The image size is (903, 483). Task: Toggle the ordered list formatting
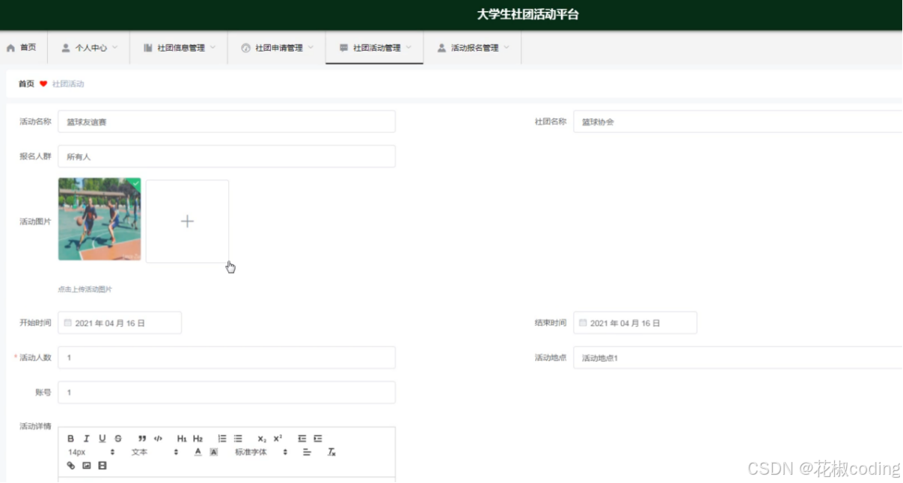pos(222,439)
